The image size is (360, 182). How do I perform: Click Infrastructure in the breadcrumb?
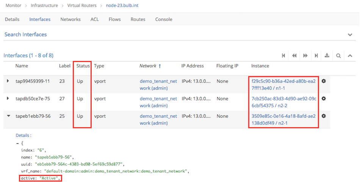click(x=44, y=5)
